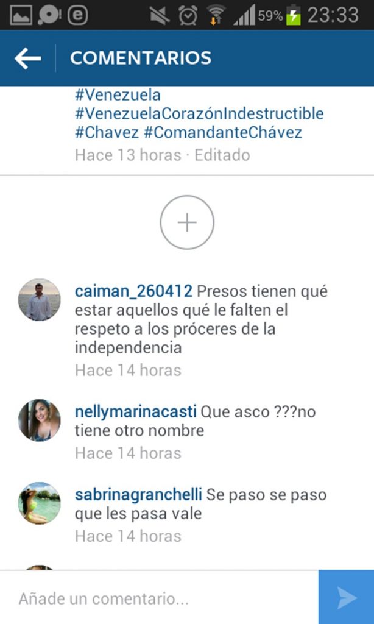
Task: Open caiman_260412 profile picture
Action: click(40, 300)
